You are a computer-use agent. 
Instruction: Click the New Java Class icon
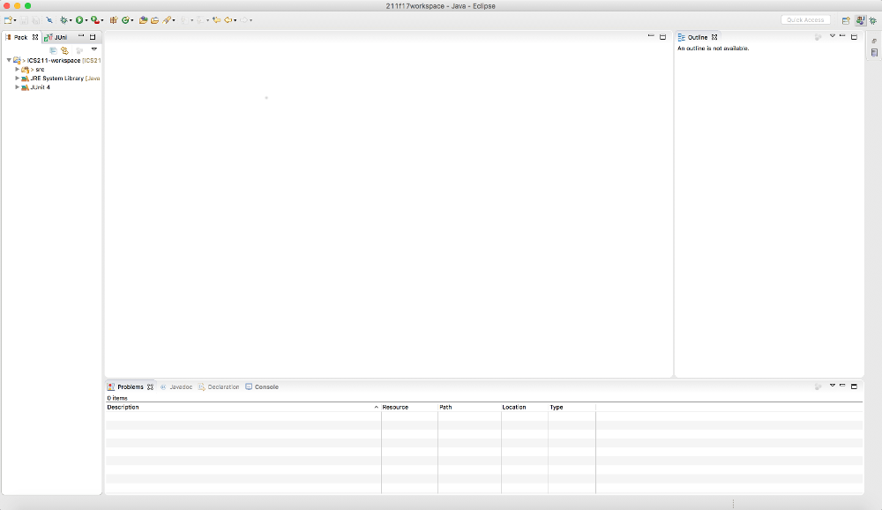[x=126, y=19]
